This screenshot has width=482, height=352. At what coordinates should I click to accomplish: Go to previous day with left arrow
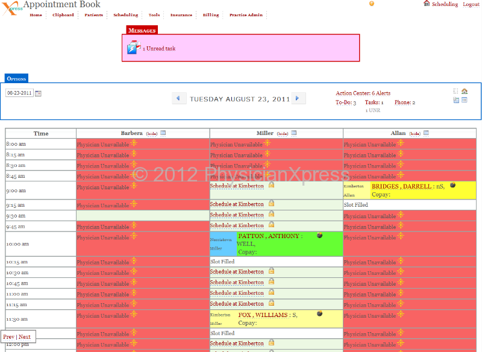(x=179, y=98)
